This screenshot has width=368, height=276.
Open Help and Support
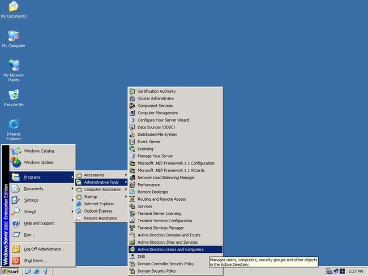(42, 223)
